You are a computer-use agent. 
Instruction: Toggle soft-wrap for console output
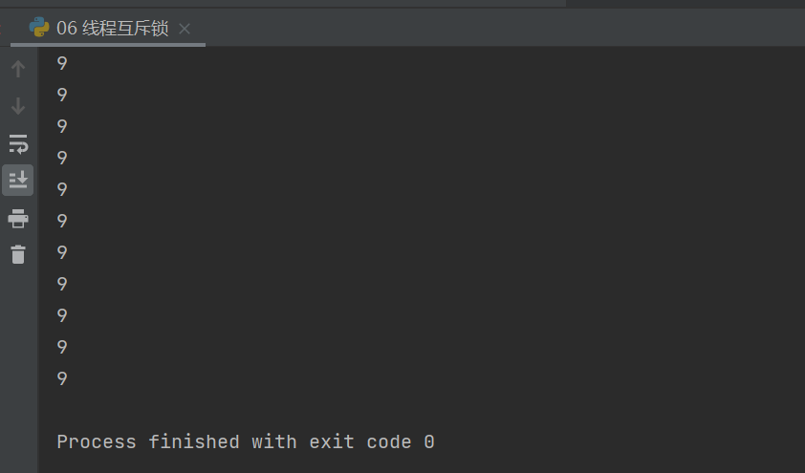[x=18, y=143]
